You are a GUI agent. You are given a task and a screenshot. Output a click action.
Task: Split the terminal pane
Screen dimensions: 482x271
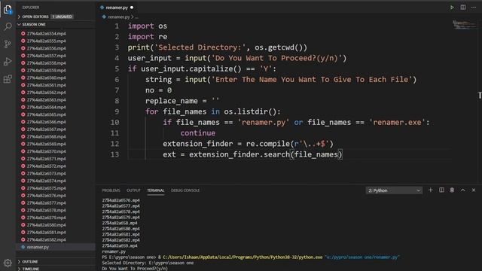pos(441,190)
